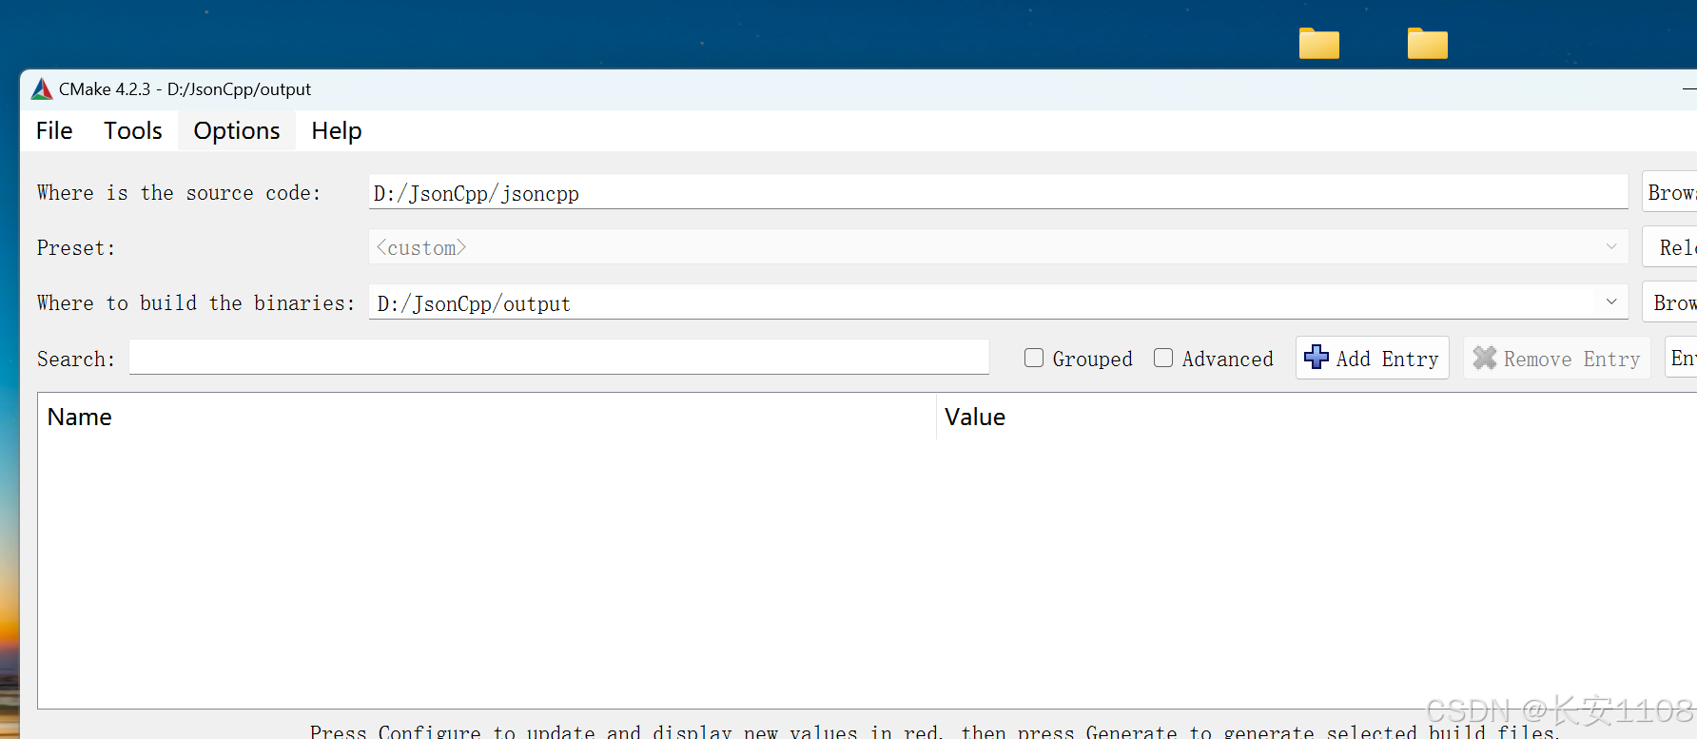The image size is (1697, 739).
Task: Browse for the build binaries directory
Action: pos(1670,302)
